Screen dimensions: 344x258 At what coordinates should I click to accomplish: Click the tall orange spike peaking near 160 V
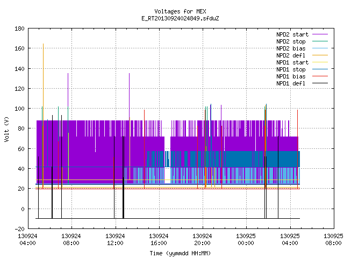pos(43,114)
